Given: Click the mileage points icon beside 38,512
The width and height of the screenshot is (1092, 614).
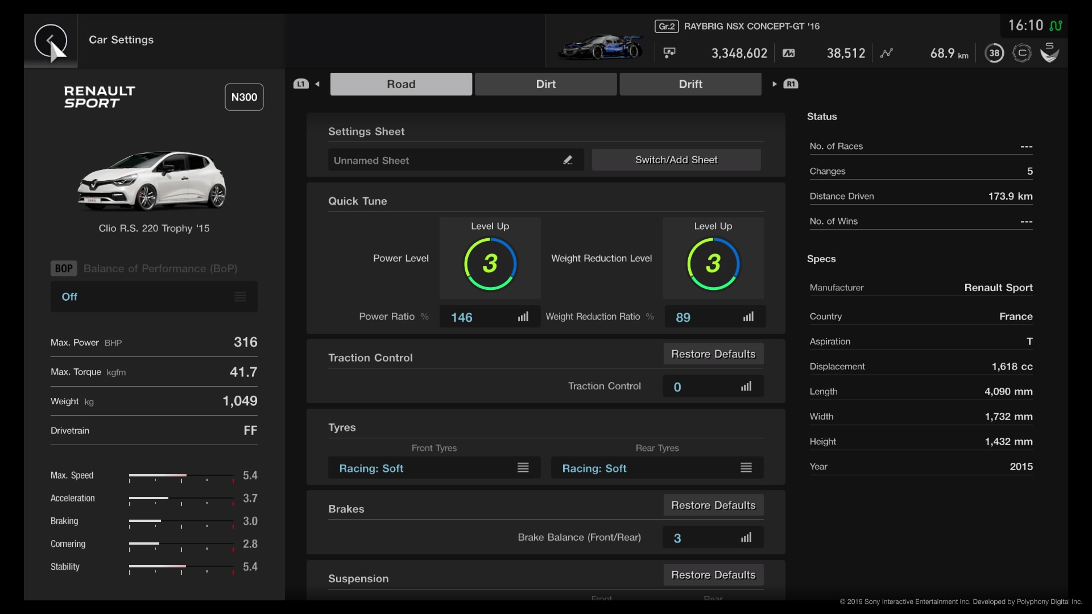Looking at the screenshot, I should [x=789, y=53].
